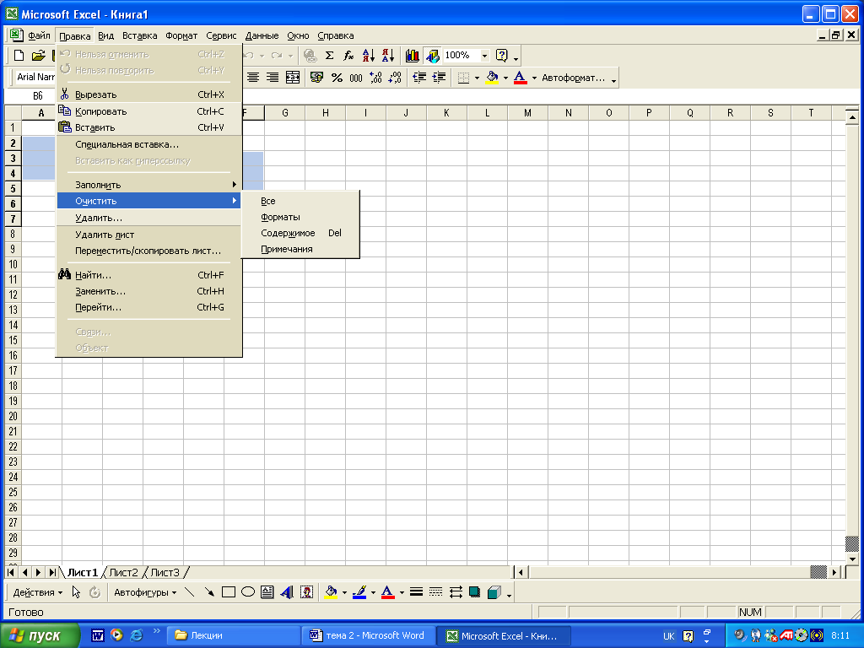Launch the Chart Wizard icon
This screenshot has width=864, height=648.
pyautogui.click(x=412, y=55)
